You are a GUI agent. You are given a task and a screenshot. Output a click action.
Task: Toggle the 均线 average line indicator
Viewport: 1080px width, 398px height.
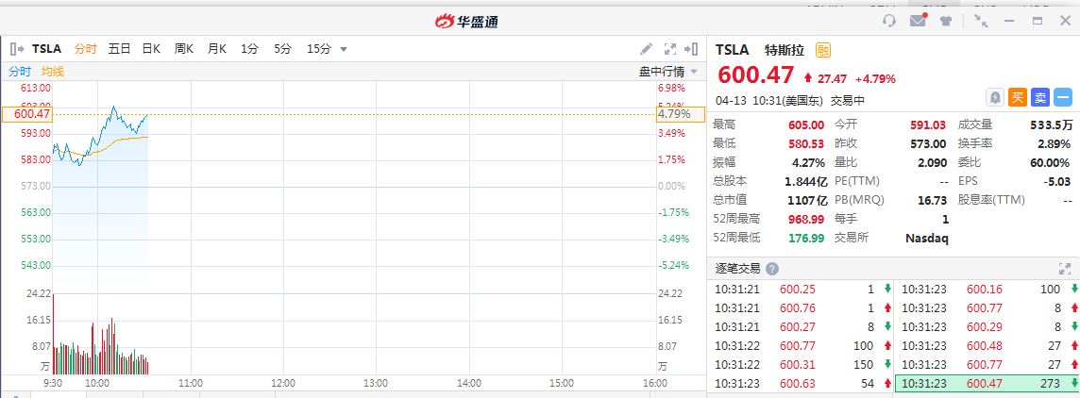tap(53, 72)
